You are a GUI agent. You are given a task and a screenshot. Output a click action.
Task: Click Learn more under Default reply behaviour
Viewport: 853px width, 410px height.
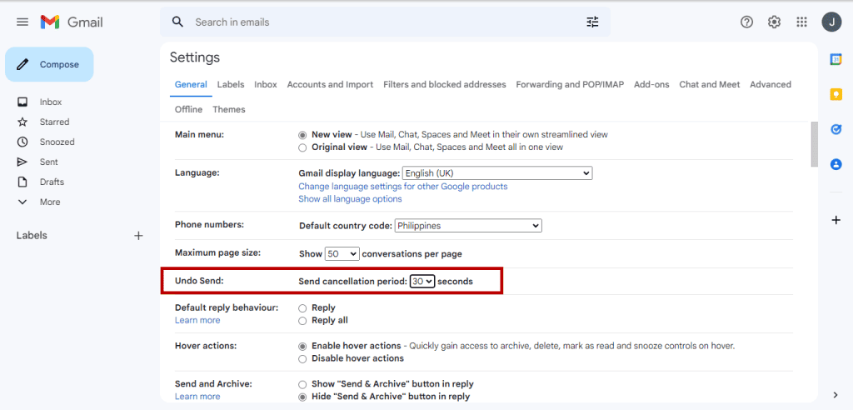click(197, 320)
